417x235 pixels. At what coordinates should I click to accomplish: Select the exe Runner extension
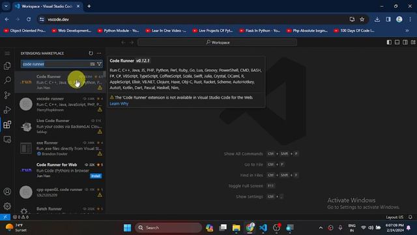(x=60, y=148)
